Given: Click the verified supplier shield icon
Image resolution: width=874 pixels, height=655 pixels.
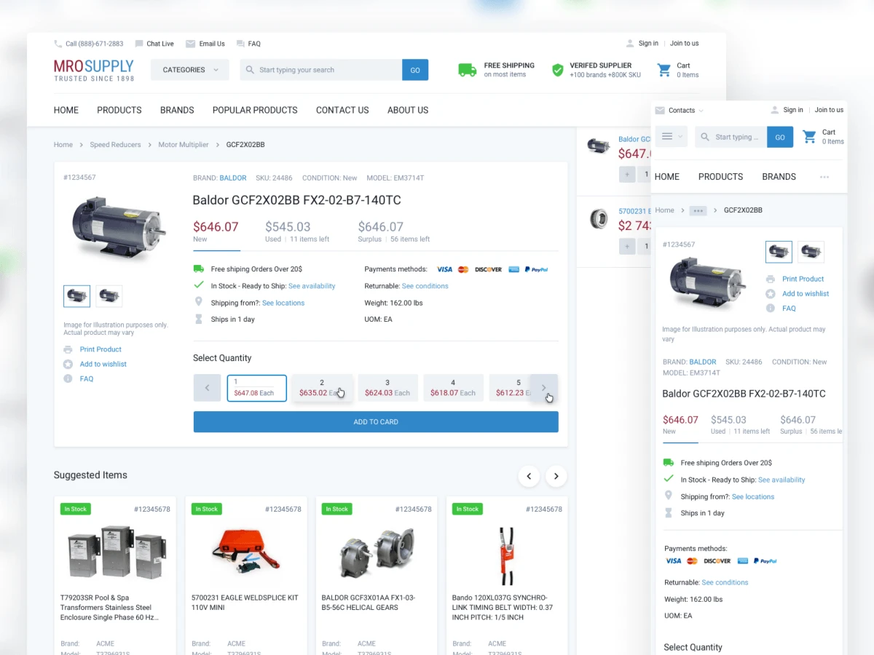Looking at the screenshot, I should (x=557, y=70).
